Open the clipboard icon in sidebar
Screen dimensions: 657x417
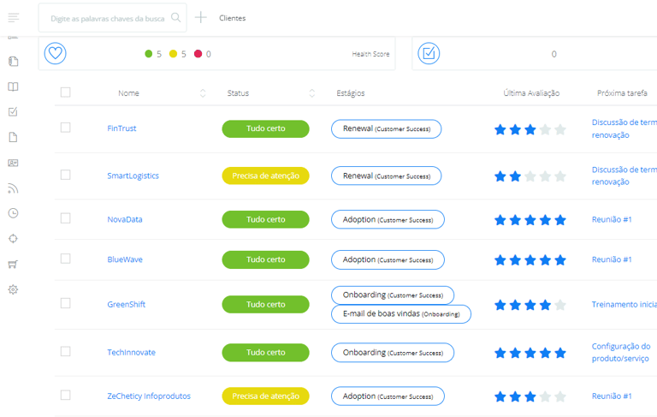pyautogui.click(x=14, y=62)
